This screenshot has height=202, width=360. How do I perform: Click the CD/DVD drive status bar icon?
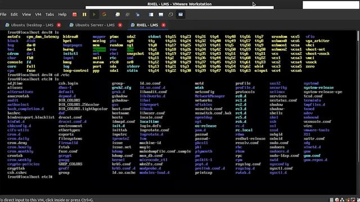pos(337,200)
